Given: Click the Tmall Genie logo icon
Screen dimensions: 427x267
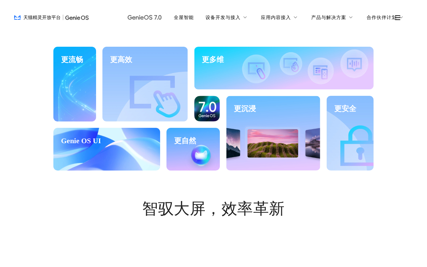Looking at the screenshot, I should [17, 17].
